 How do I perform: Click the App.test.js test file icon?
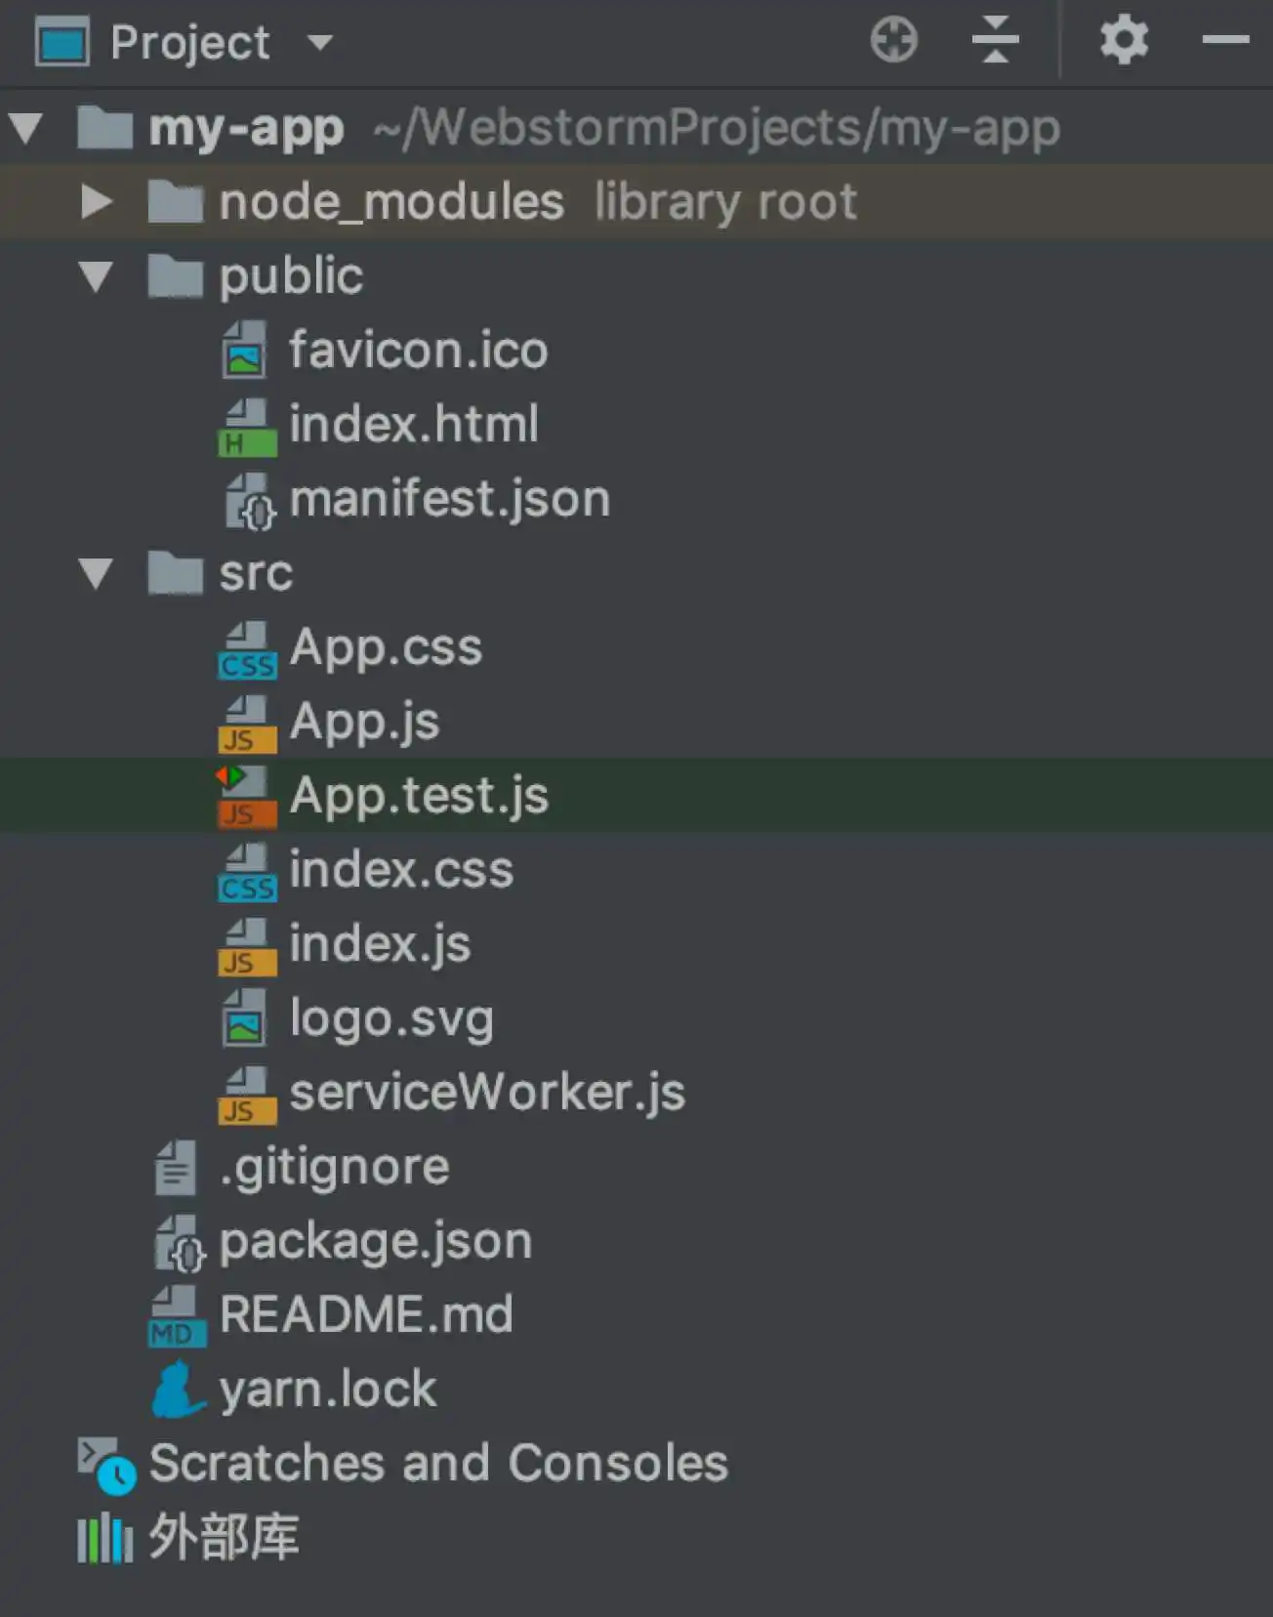click(246, 796)
